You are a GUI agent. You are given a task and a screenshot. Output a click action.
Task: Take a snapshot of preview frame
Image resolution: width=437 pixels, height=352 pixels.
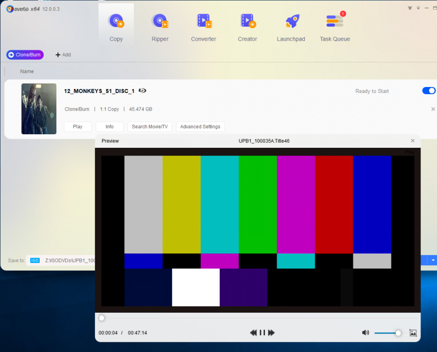[x=413, y=333]
